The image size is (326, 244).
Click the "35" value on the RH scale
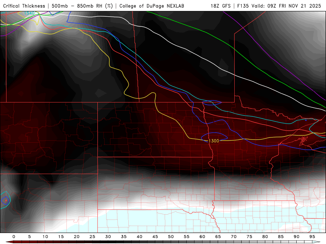(124, 237)
